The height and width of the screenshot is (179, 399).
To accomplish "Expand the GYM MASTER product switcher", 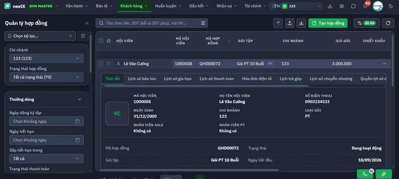I will tap(43, 6).
